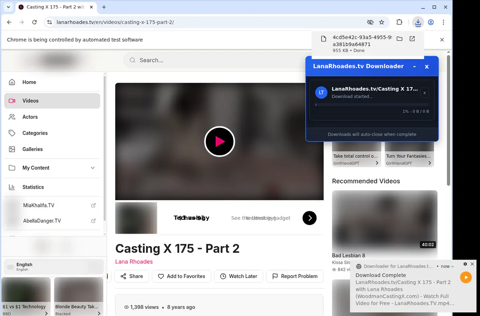
Task: Open Statistics in the sidebar
Action: coord(52,187)
